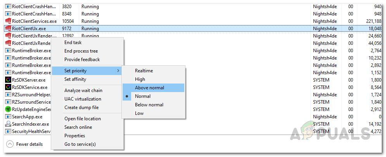Viewport: 386px width, 157px height.
Task: Select the Normal priority radio option
Action: [x=143, y=96]
